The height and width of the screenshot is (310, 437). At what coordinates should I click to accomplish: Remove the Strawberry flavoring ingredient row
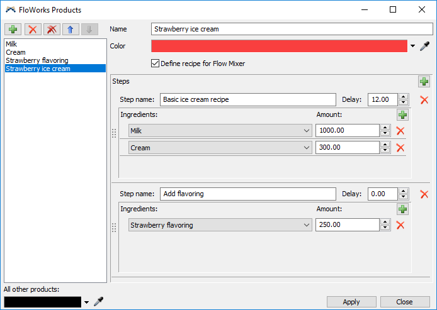(400, 225)
